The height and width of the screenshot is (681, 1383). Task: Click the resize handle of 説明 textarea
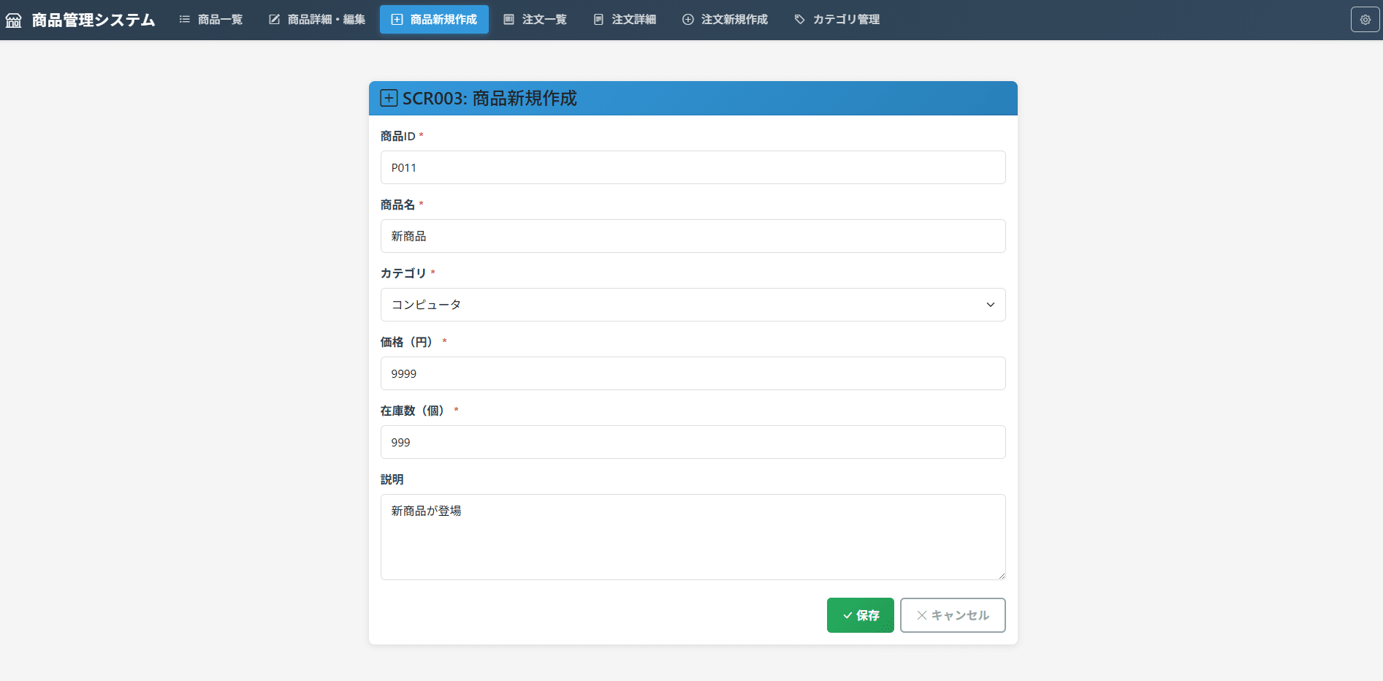pyautogui.click(x=1001, y=575)
